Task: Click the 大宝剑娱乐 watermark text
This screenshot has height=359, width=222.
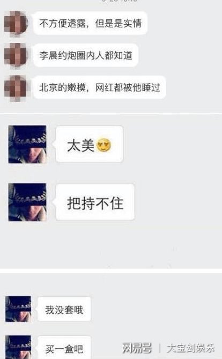Action: 190,348
